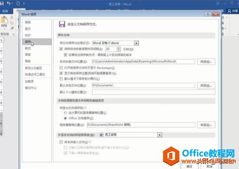Toggle the 保存自动恢复信息时间间隔 checkbox

[x=61, y=49]
